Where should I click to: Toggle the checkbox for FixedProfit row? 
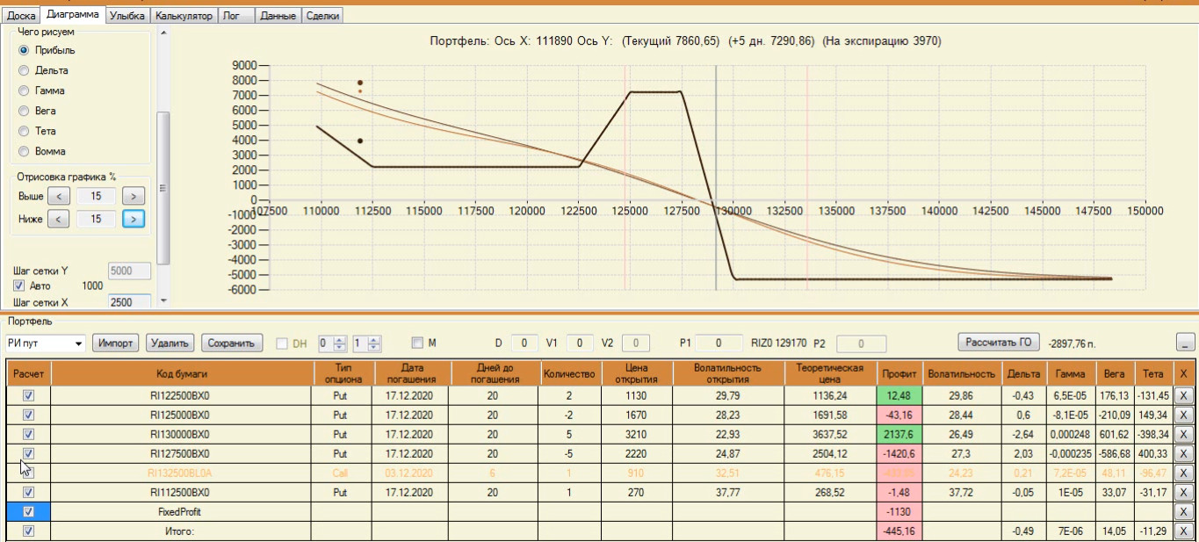tap(28, 511)
